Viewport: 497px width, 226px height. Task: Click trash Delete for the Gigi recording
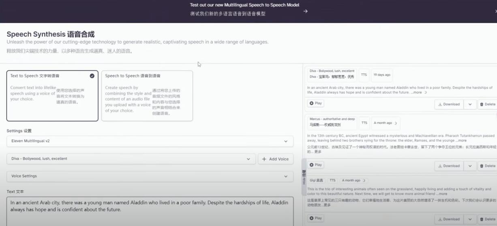(488, 219)
